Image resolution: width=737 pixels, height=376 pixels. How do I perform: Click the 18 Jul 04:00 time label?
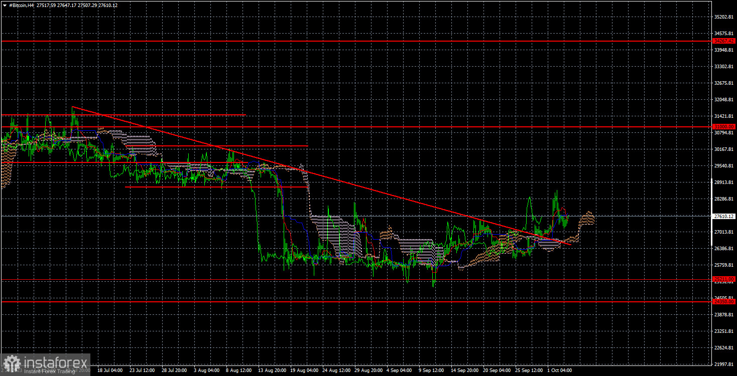(x=110, y=370)
